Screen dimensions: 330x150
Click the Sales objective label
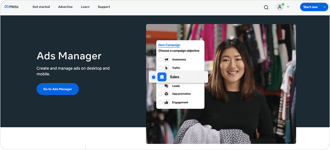click(x=174, y=77)
